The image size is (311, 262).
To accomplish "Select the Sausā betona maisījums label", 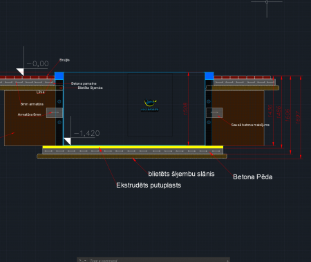I will click(250, 125).
